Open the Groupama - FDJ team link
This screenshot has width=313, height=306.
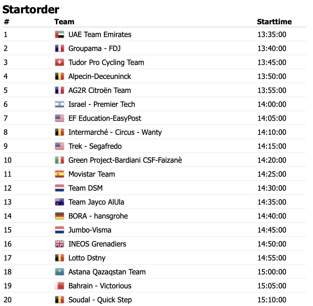(x=95, y=49)
